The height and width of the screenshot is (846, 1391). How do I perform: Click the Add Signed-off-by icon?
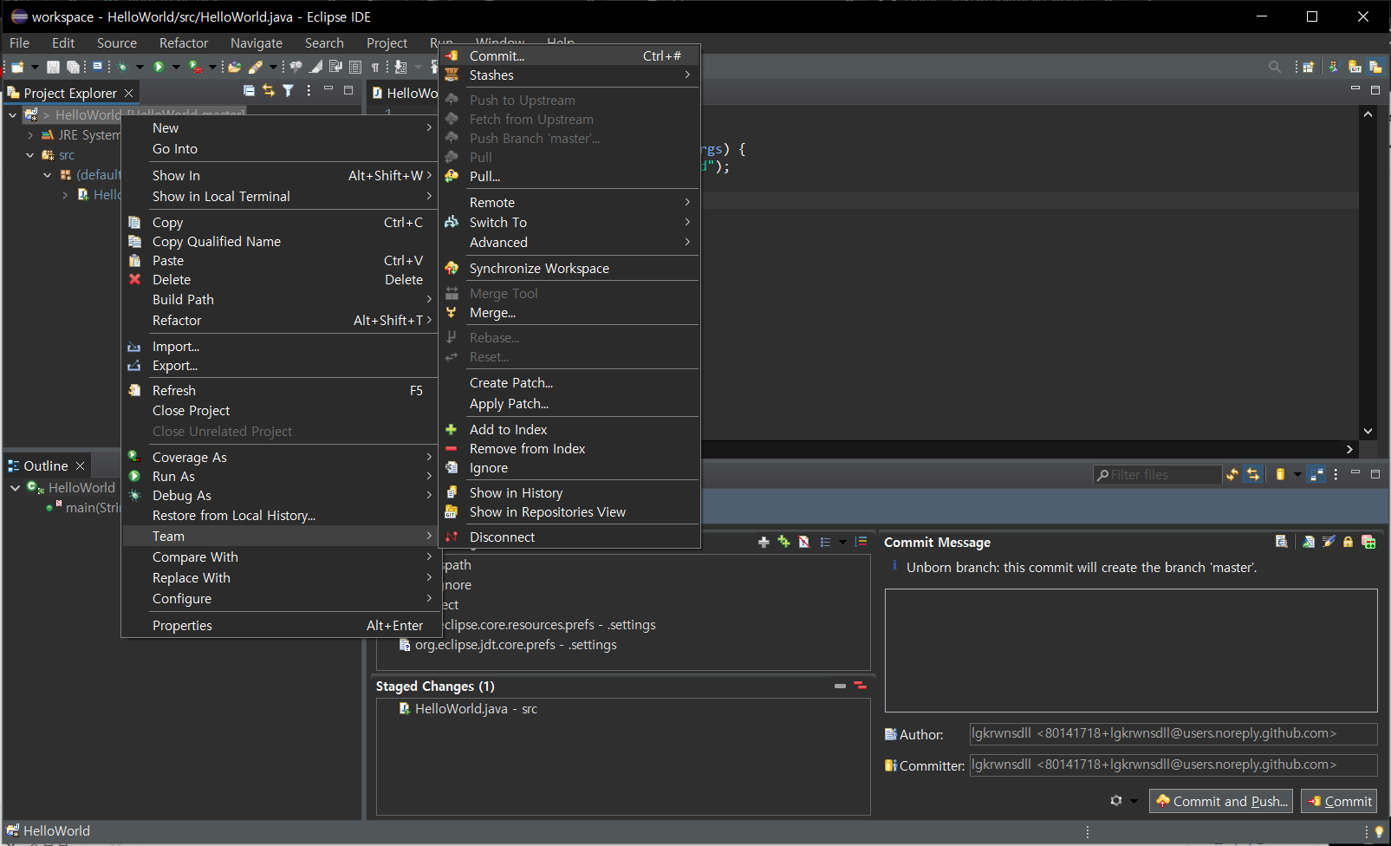[1329, 542]
